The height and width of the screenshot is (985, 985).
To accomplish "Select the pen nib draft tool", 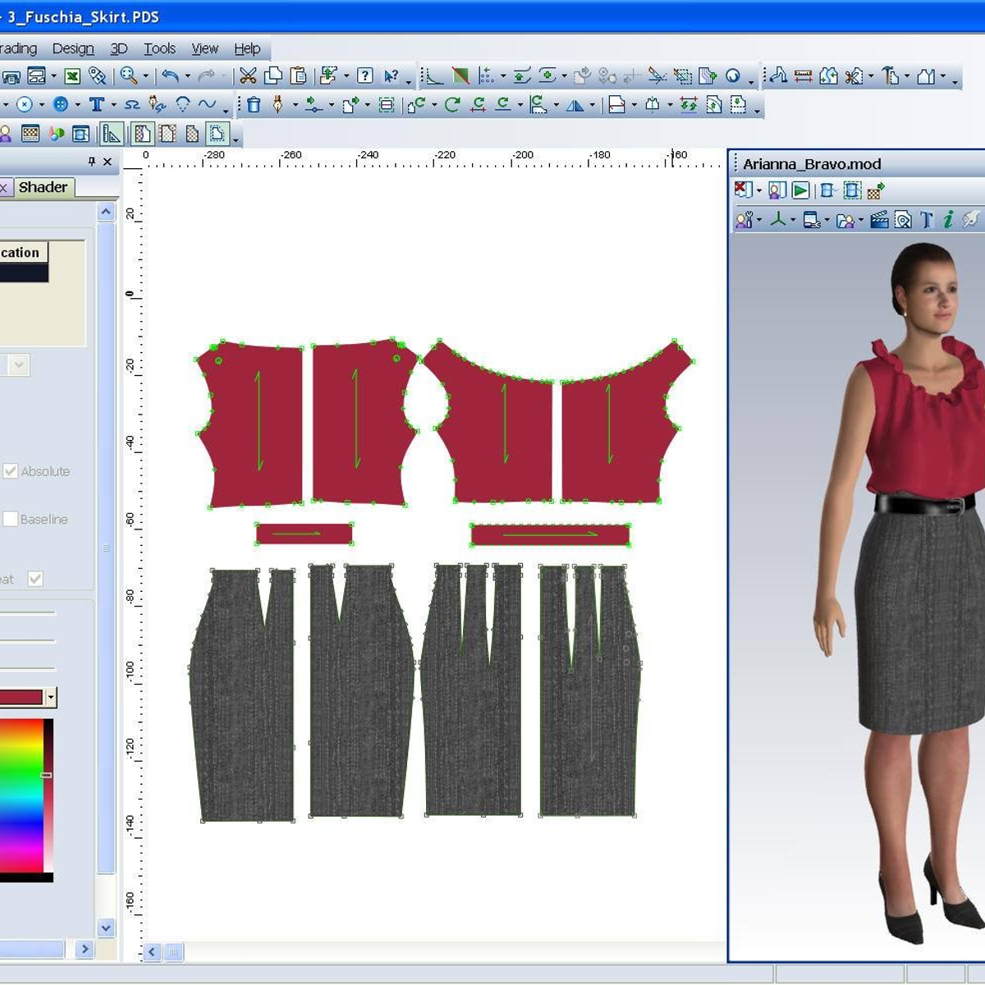I will (277, 104).
